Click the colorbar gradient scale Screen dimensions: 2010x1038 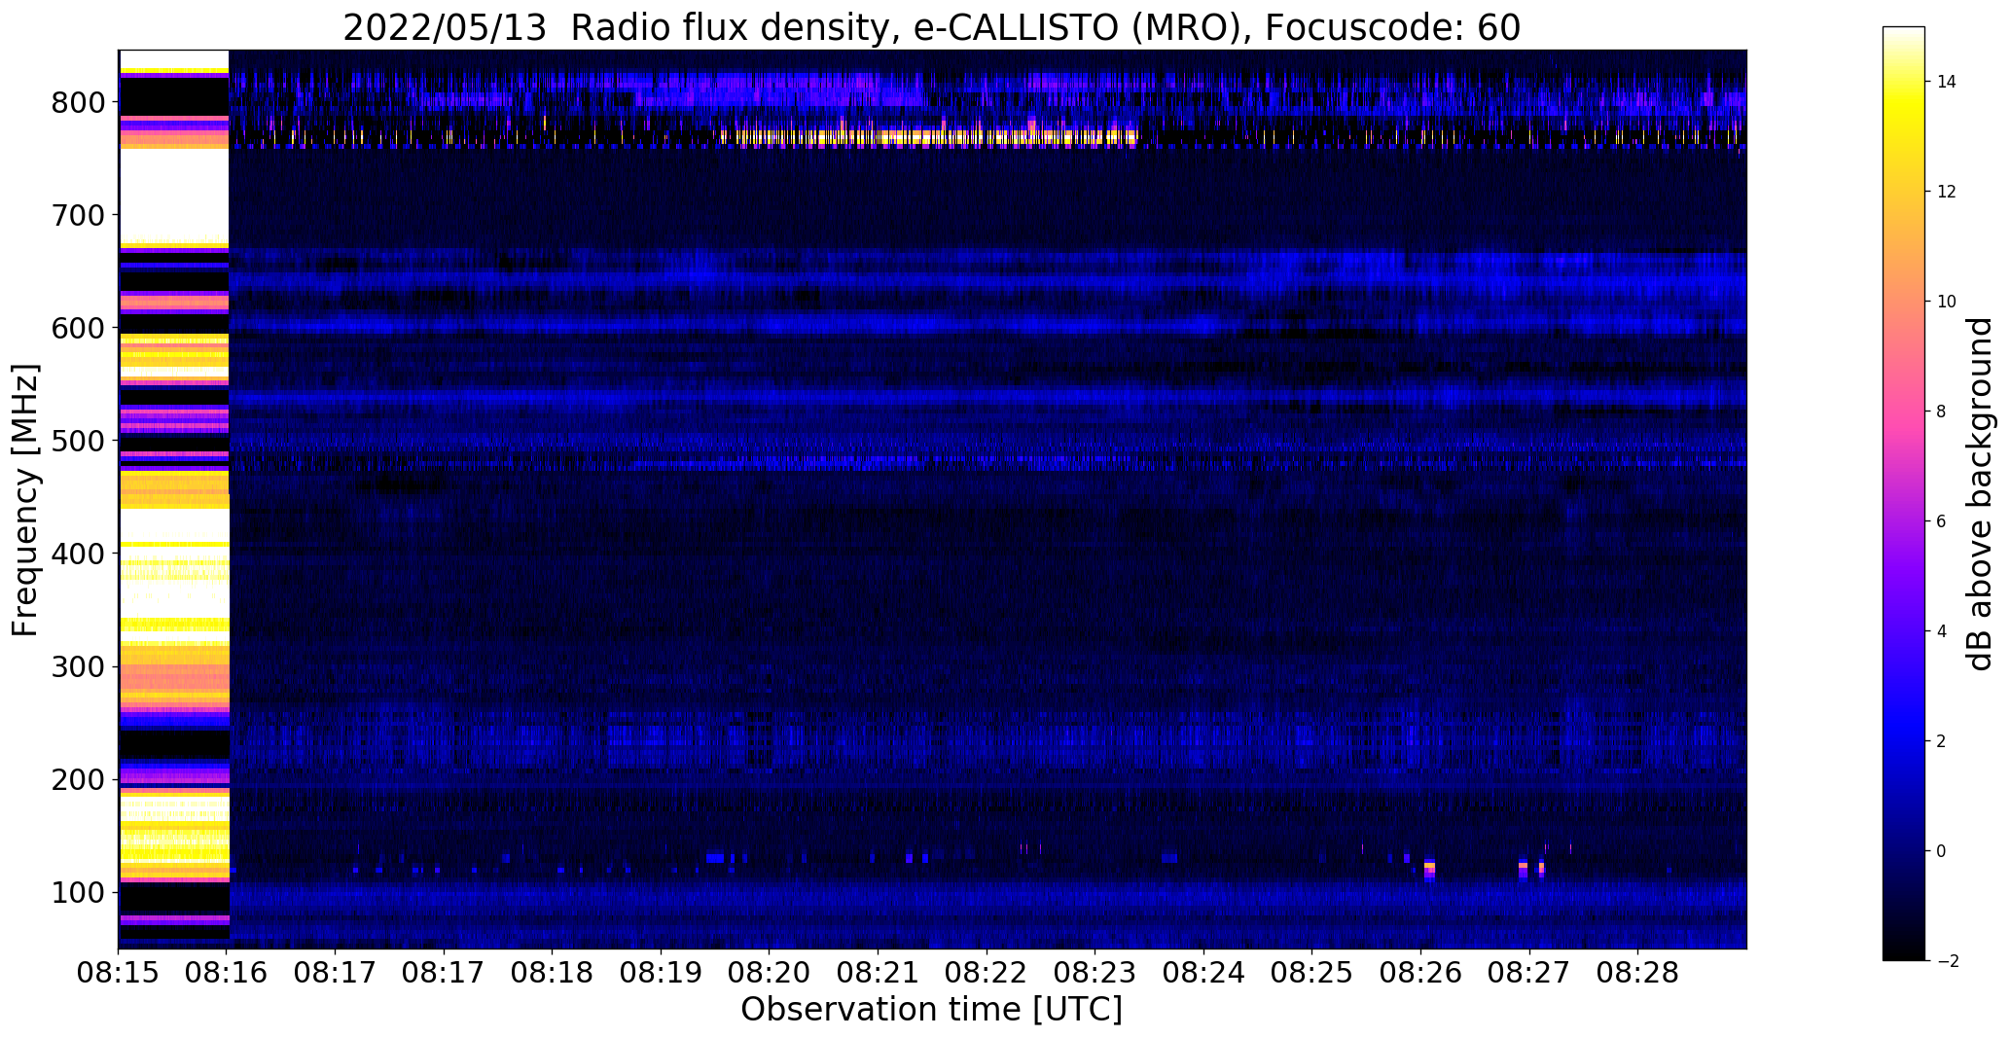click(x=1904, y=493)
